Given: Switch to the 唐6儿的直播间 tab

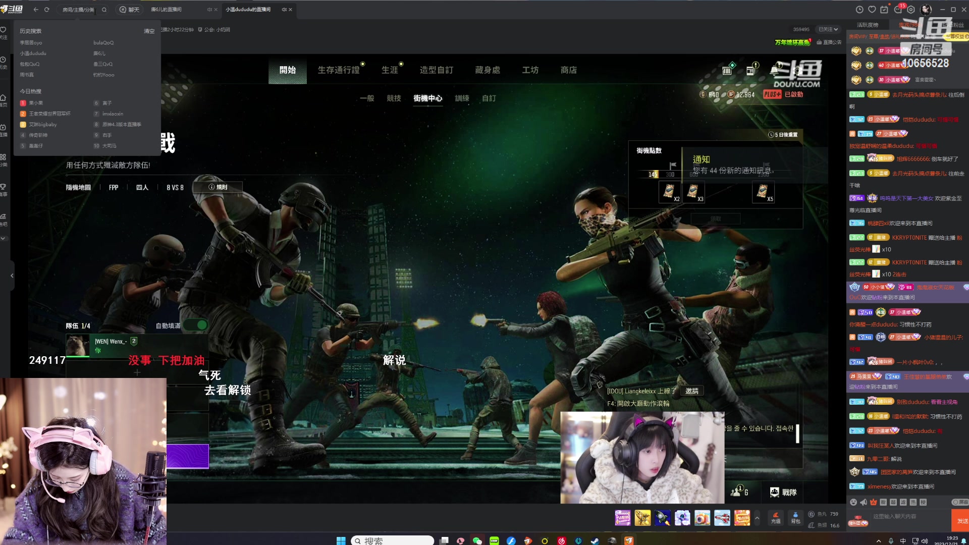Looking at the screenshot, I should coord(166,10).
